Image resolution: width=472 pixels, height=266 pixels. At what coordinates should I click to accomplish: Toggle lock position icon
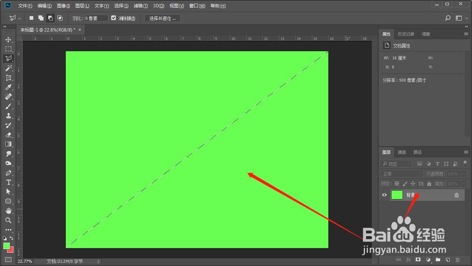413,184
